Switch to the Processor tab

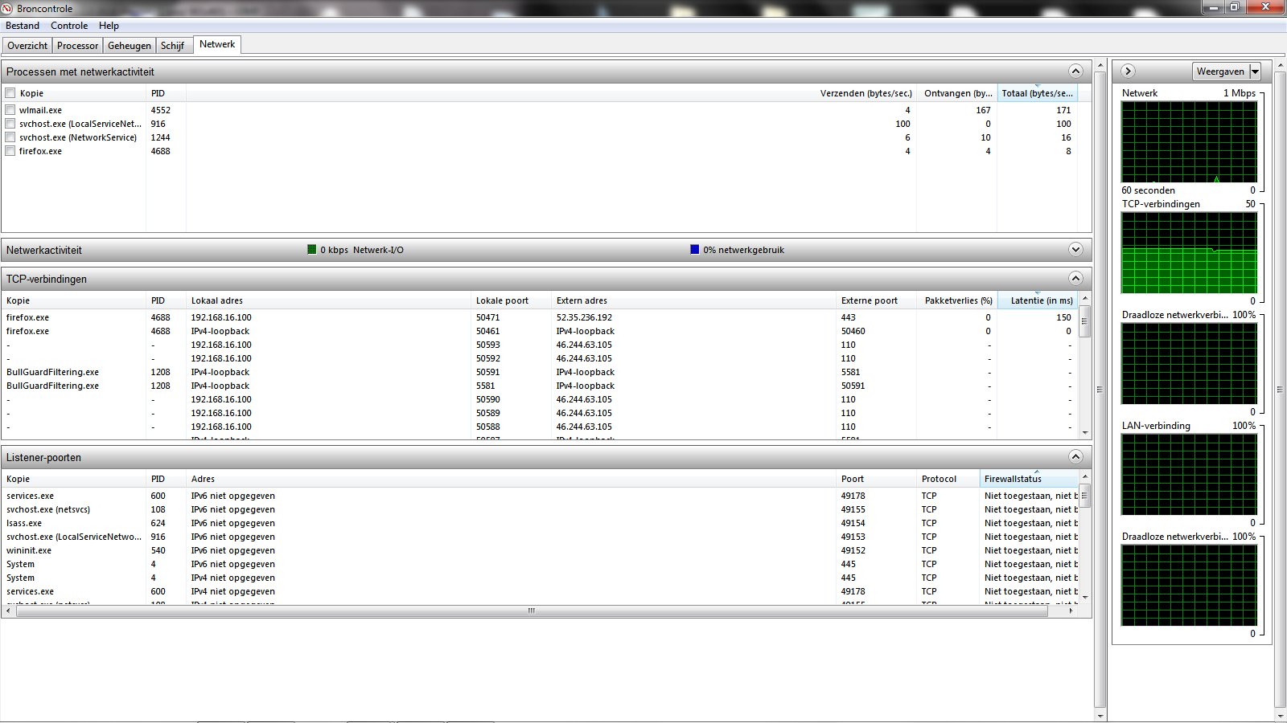77,46
